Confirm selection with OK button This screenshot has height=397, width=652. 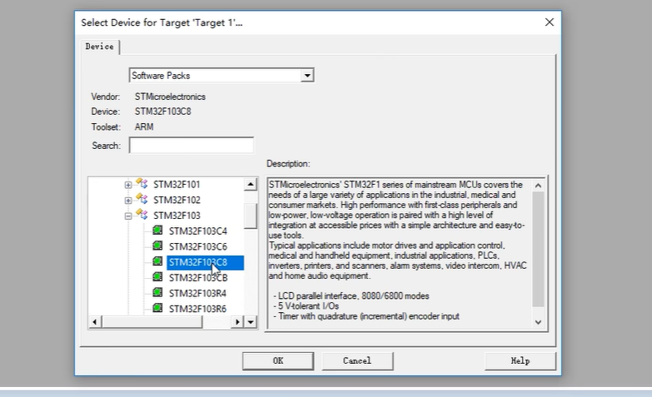point(278,361)
